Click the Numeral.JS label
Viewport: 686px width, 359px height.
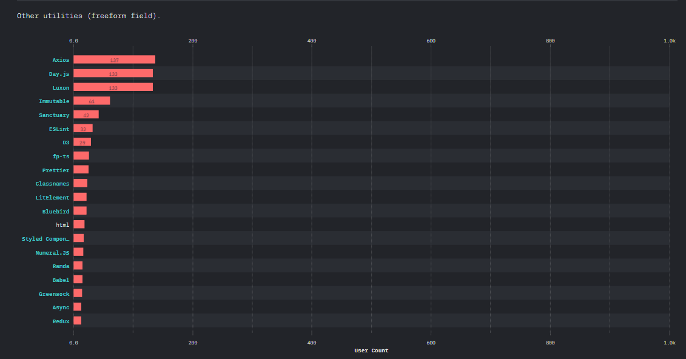(x=53, y=253)
